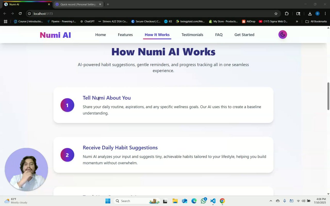330x206 pixels.
Task: Open Visual Studio Code from the taskbar
Action: [213, 201]
